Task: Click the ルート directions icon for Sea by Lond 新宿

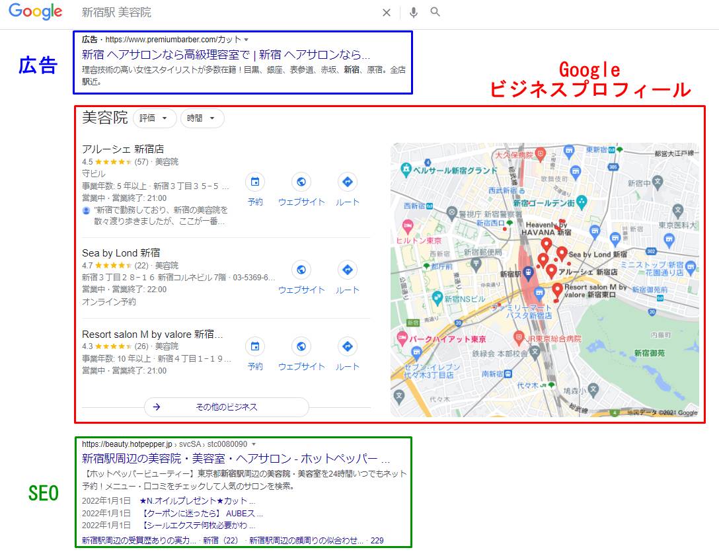Action: tap(347, 270)
